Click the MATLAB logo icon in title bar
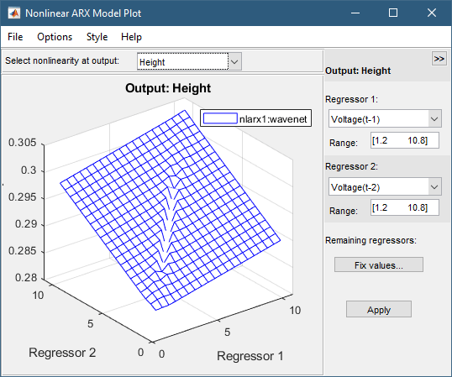452x377 pixels. click(x=14, y=13)
